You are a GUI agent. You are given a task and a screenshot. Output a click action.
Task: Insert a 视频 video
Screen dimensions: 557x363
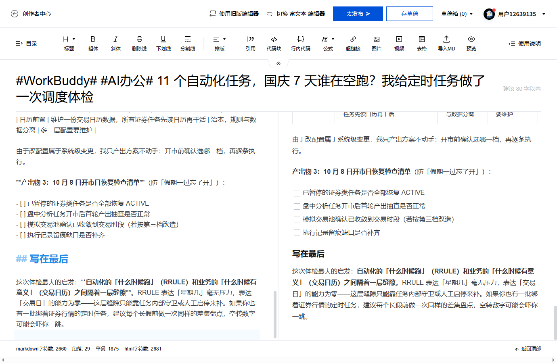pos(399,43)
